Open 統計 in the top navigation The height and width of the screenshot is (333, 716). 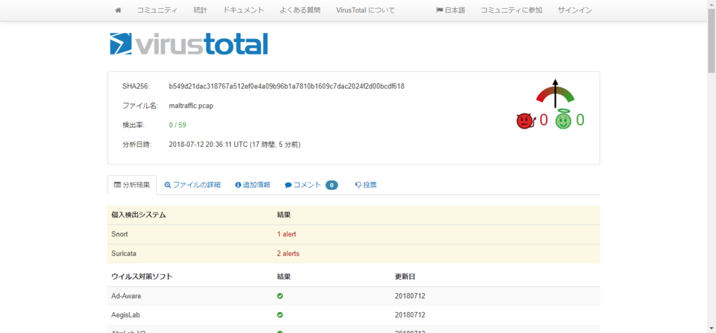[200, 10]
